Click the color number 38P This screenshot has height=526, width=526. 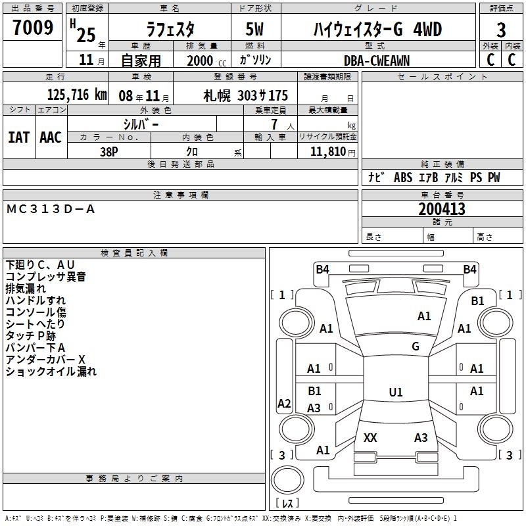pos(109,151)
